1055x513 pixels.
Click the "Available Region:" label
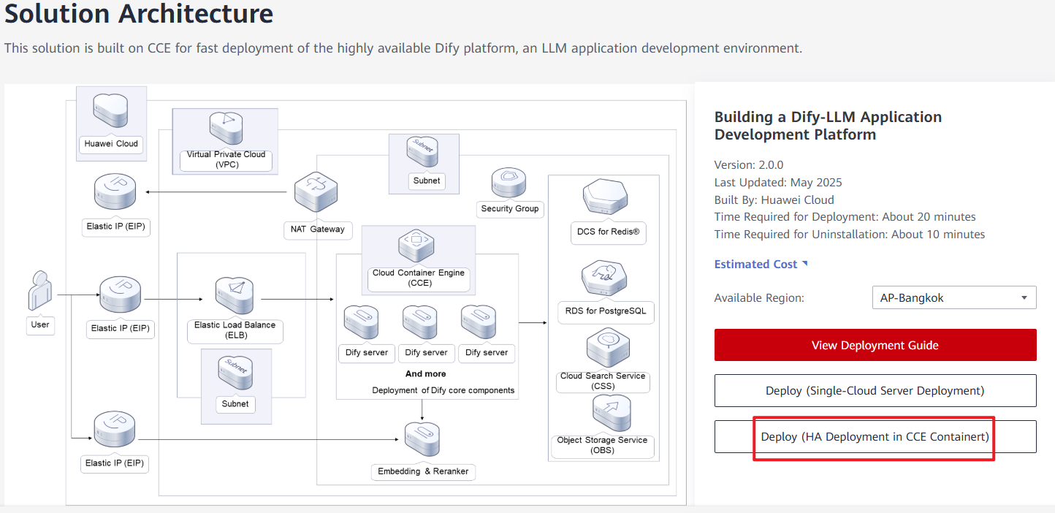tap(759, 298)
